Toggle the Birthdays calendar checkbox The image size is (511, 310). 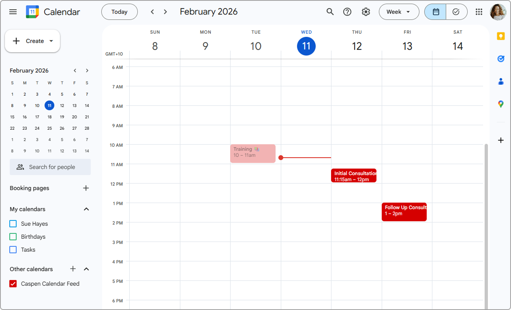coord(13,237)
